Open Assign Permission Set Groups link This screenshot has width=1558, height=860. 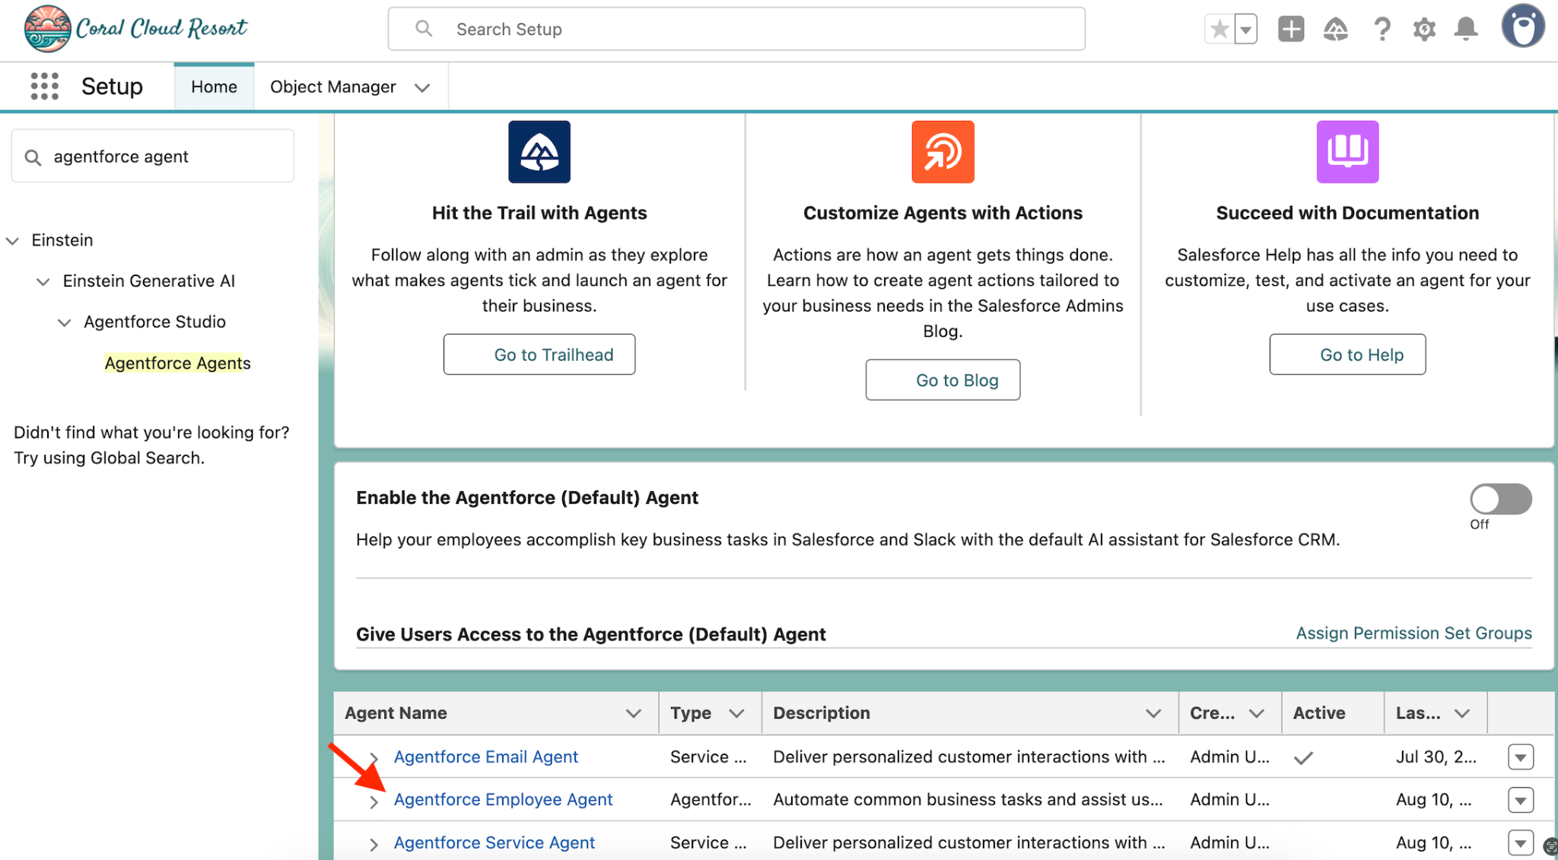pyautogui.click(x=1413, y=633)
